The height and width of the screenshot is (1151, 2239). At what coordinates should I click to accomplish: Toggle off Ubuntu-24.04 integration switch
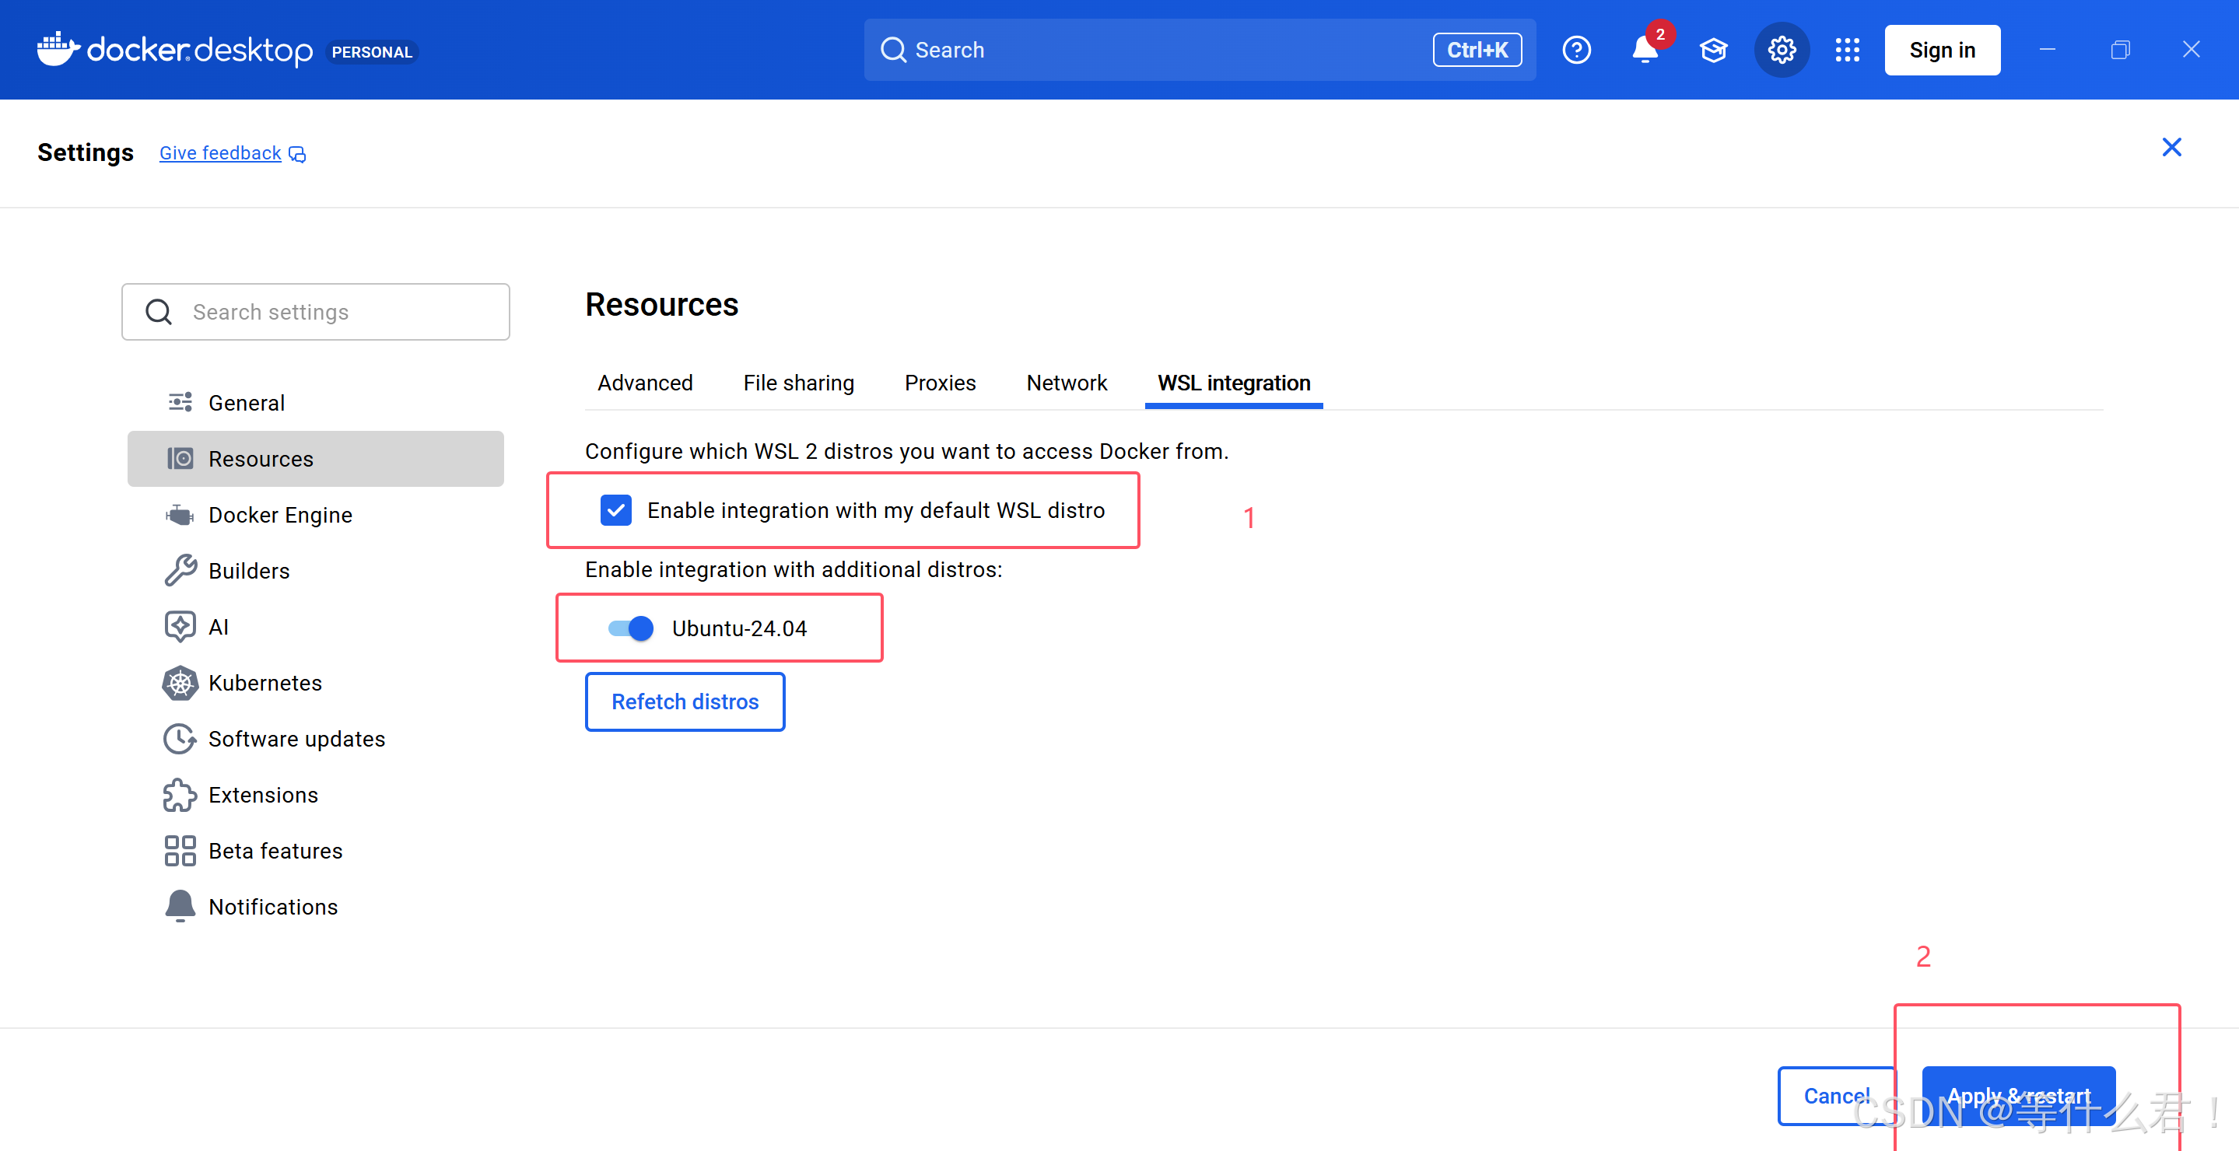coord(631,628)
